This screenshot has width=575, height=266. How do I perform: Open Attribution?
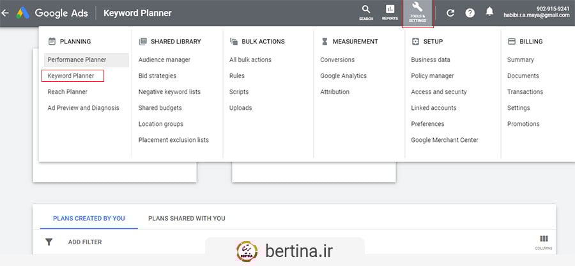tap(335, 91)
